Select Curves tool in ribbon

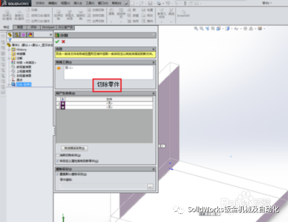click(x=171, y=12)
